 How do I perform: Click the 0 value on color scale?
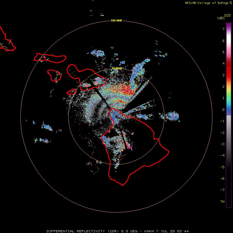(223, 110)
